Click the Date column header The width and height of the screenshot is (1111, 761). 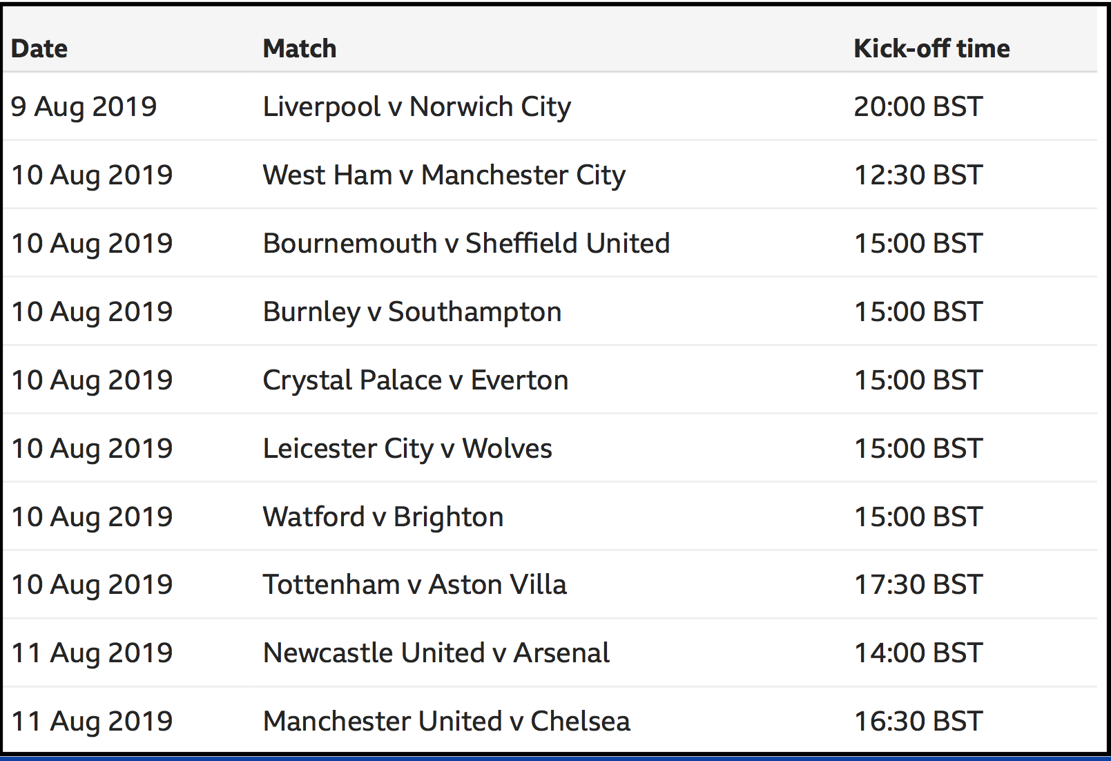point(39,48)
